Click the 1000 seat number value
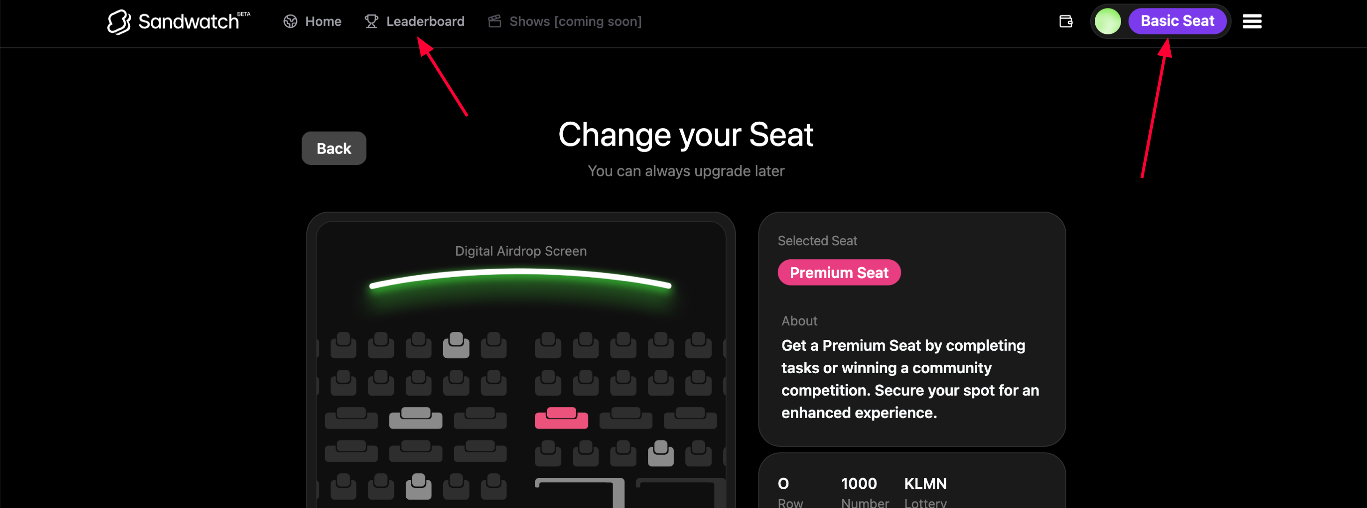 tap(858, 484)
